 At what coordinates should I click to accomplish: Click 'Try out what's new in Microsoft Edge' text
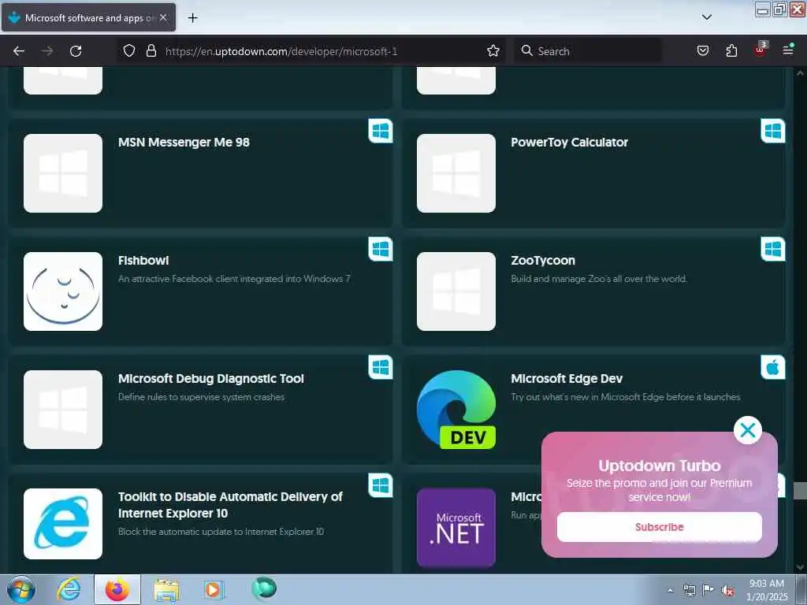(625, 397)
